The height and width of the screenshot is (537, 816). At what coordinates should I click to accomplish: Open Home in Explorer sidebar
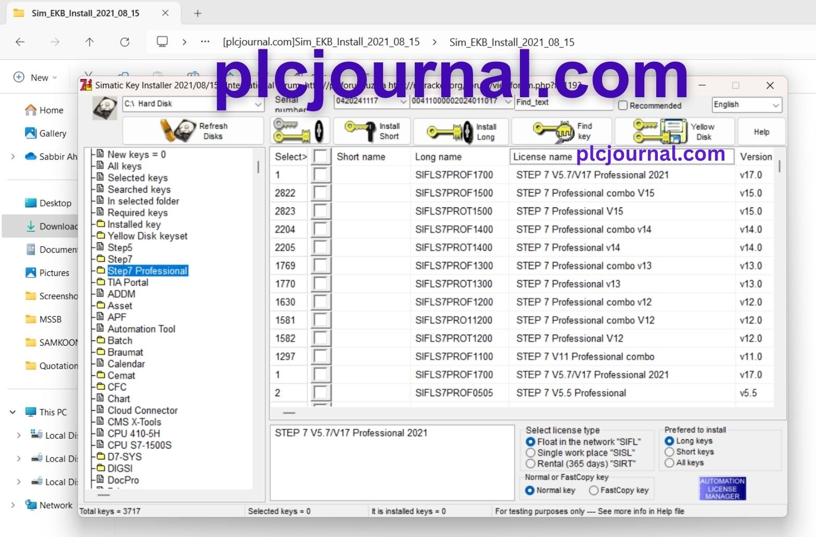(44, 110)
